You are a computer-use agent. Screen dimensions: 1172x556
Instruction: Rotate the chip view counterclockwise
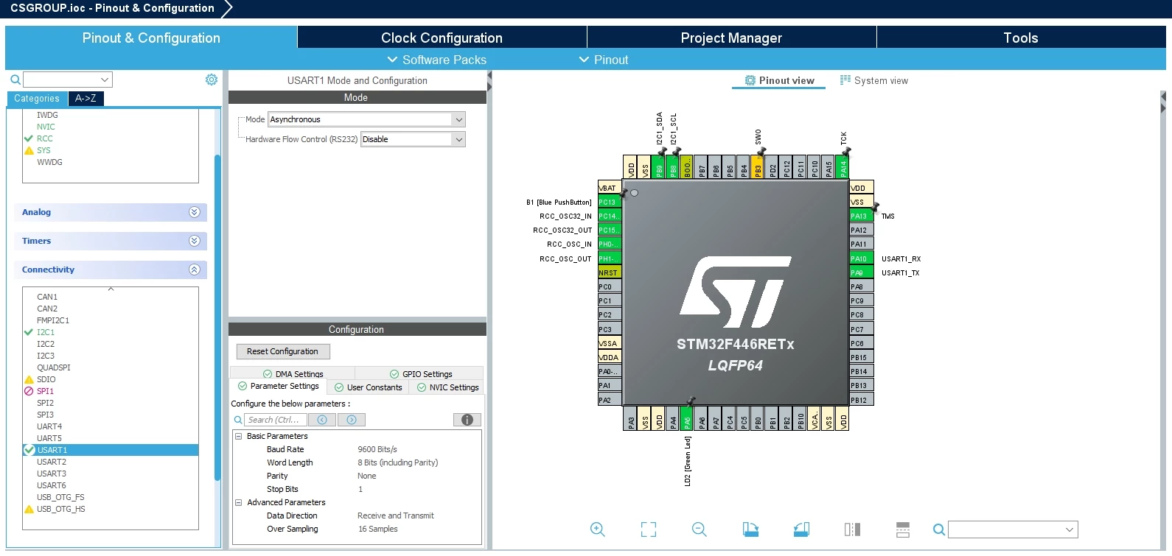tap(801, 529)
